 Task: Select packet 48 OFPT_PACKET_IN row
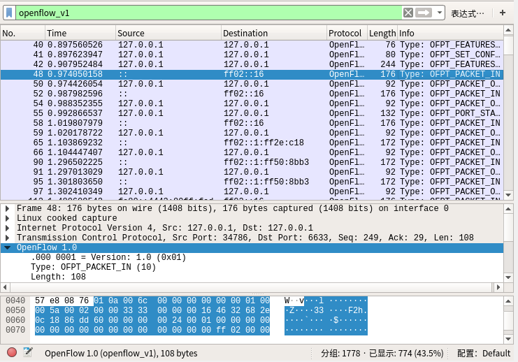(x=252, y=74)
